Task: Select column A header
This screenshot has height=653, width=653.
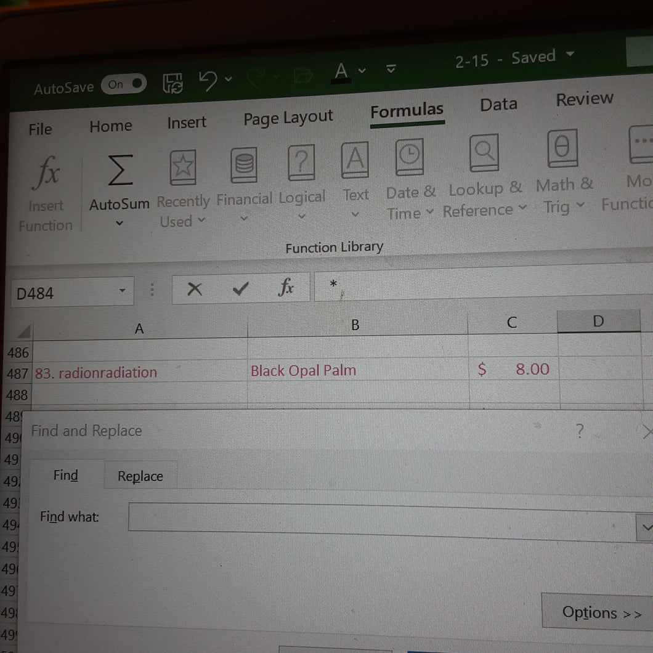Action: pyautogui.click(x=139, y=328)
